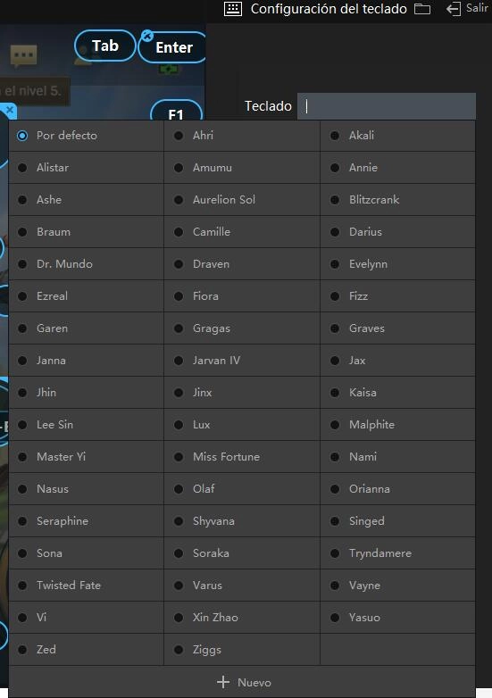Pick Fiora from the profile list

pyautogui.click(x=242, y=296)
